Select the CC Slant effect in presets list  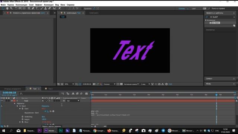216,23
